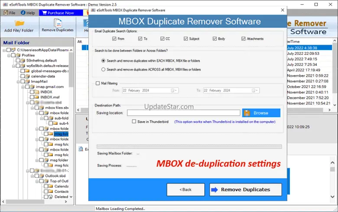Click scroll-down arrow of right preview pane
The image size is (338, 212).
click(332, 196)
